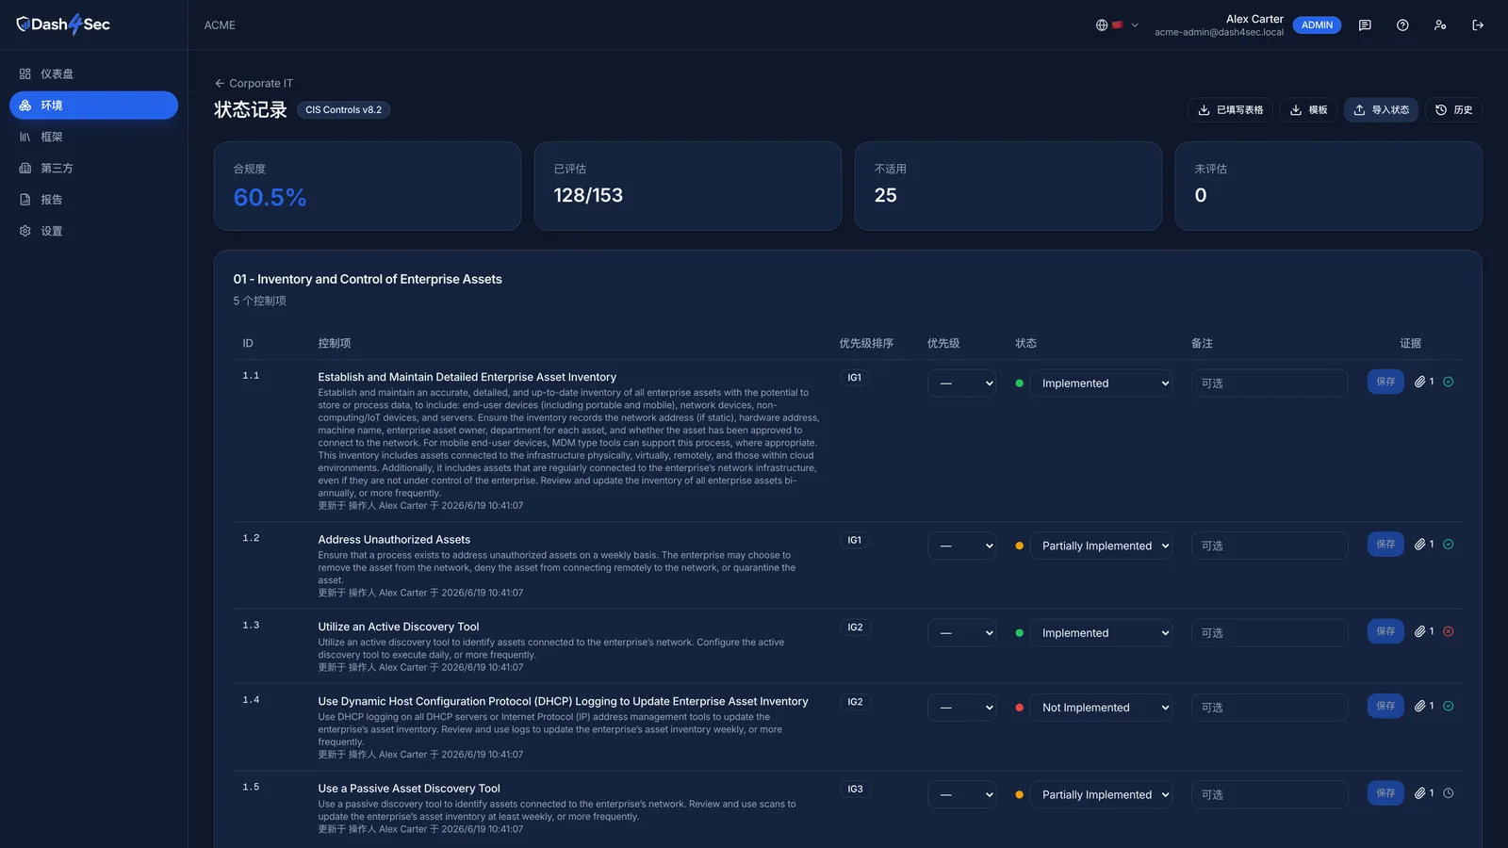Click the IG1 badge of control 1.1
This screenshot has height=848, width=1508.
(x=855, y=378)
